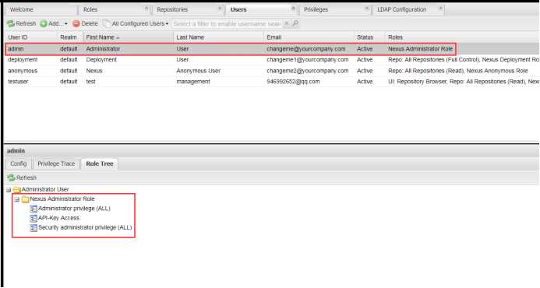Open the Privilege Trace tab
Viewport: 540px width, 288px height.
click(x=56, y=163)
